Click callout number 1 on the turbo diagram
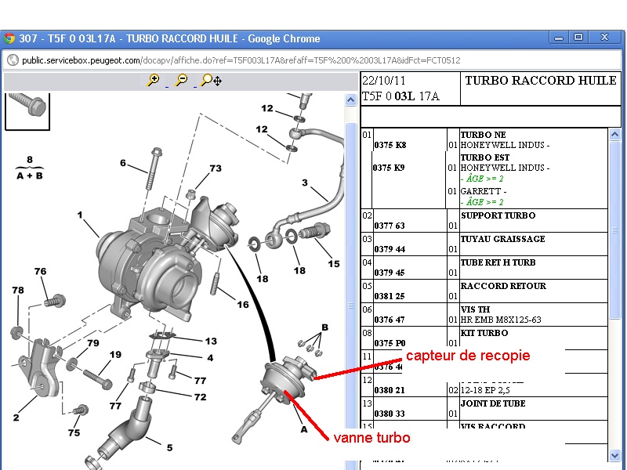Viewport: 627px width, 470px height. pos(80,215)
